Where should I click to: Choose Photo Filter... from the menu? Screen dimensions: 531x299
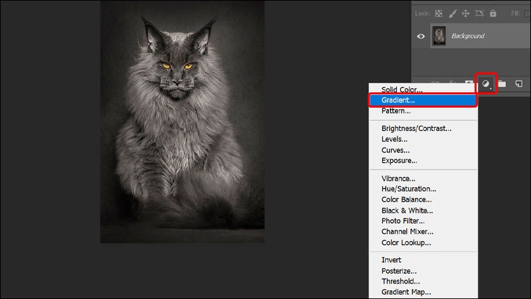(x=423, y=221)
